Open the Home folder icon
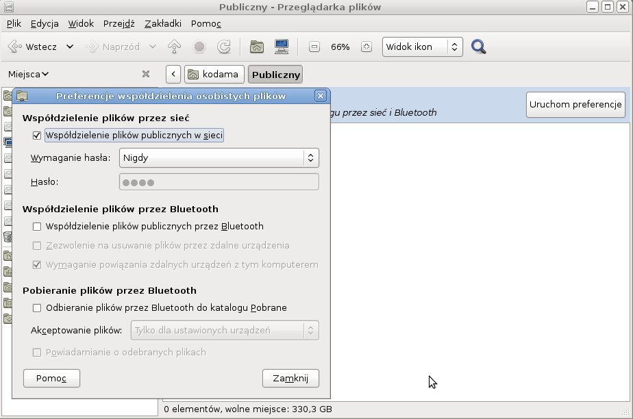Screen dimensions: 633x419 257,47
